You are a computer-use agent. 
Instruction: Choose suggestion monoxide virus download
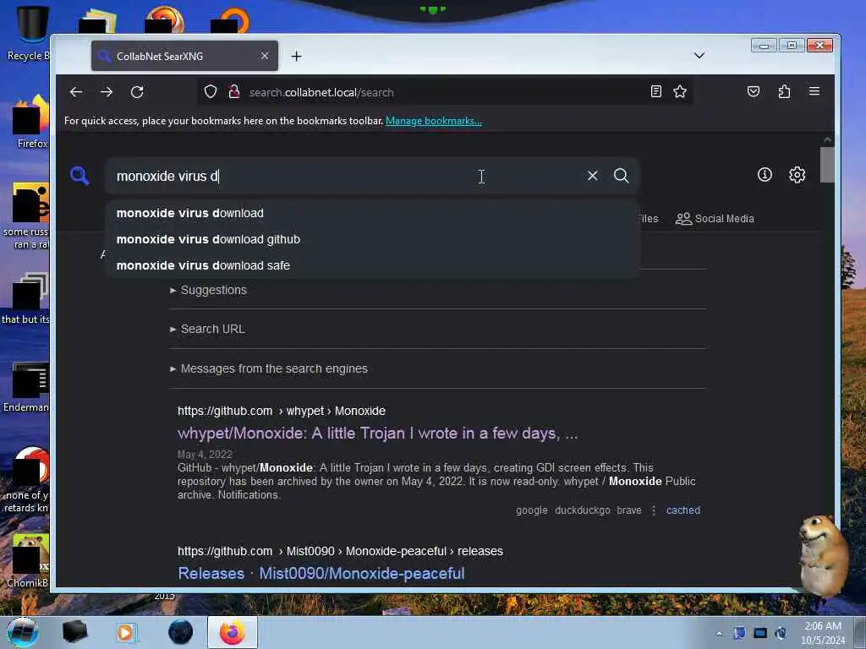point(372,213)
